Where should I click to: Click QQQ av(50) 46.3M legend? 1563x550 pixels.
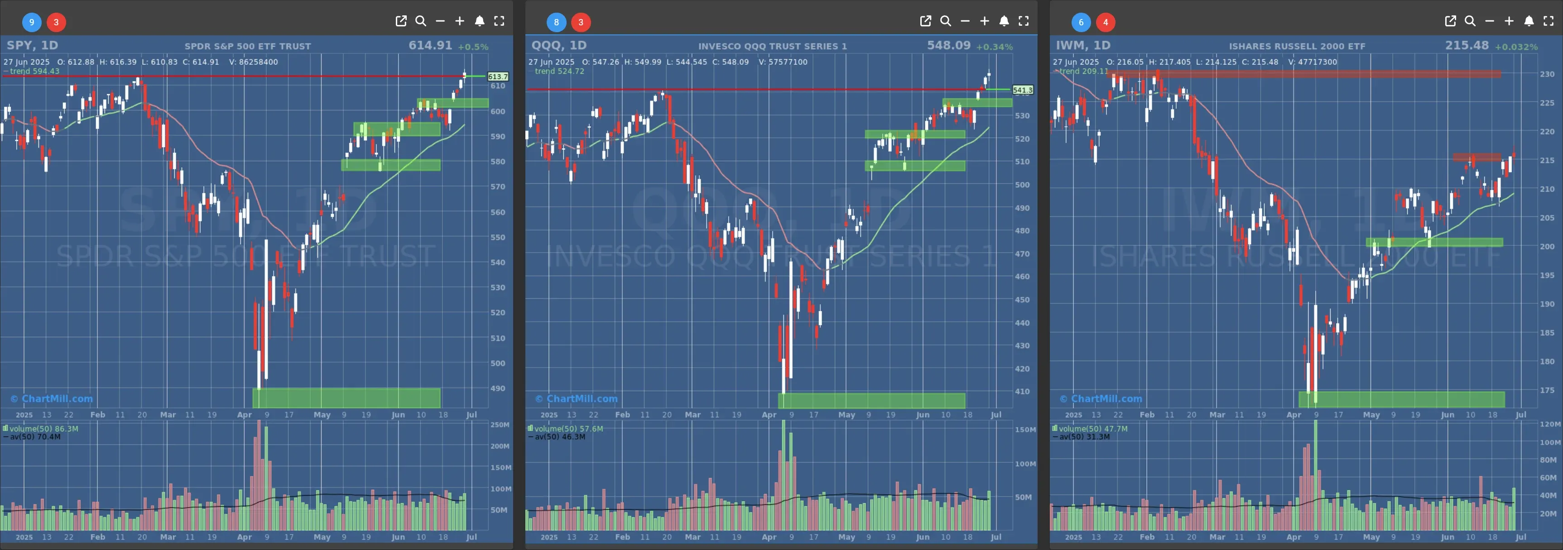pyautogui.click(x=556, y=436)
